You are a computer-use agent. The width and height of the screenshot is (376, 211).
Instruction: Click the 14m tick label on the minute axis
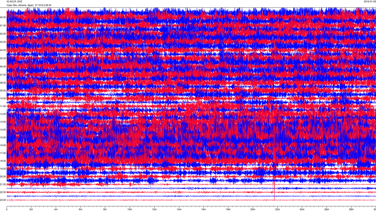coord(179,209)
